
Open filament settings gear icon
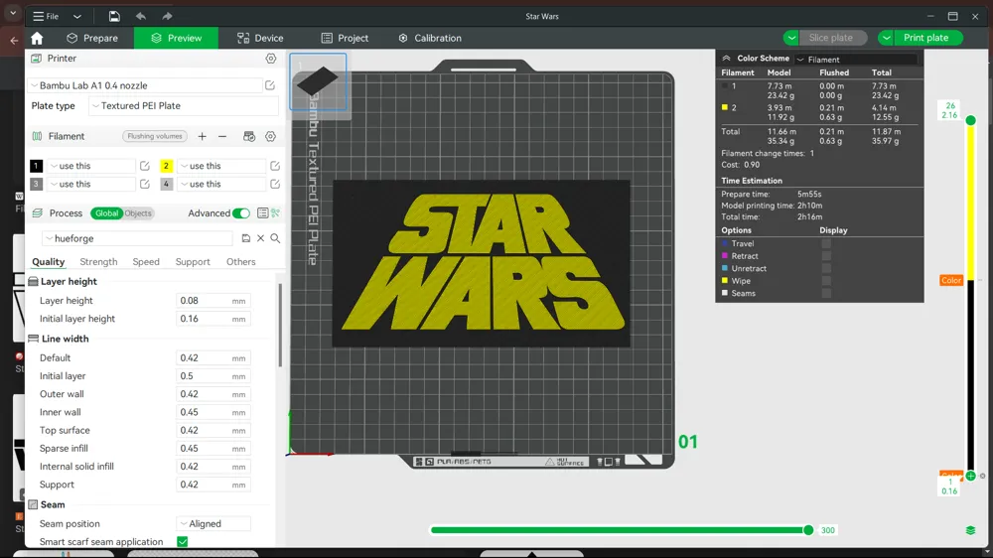pos(270,136)
